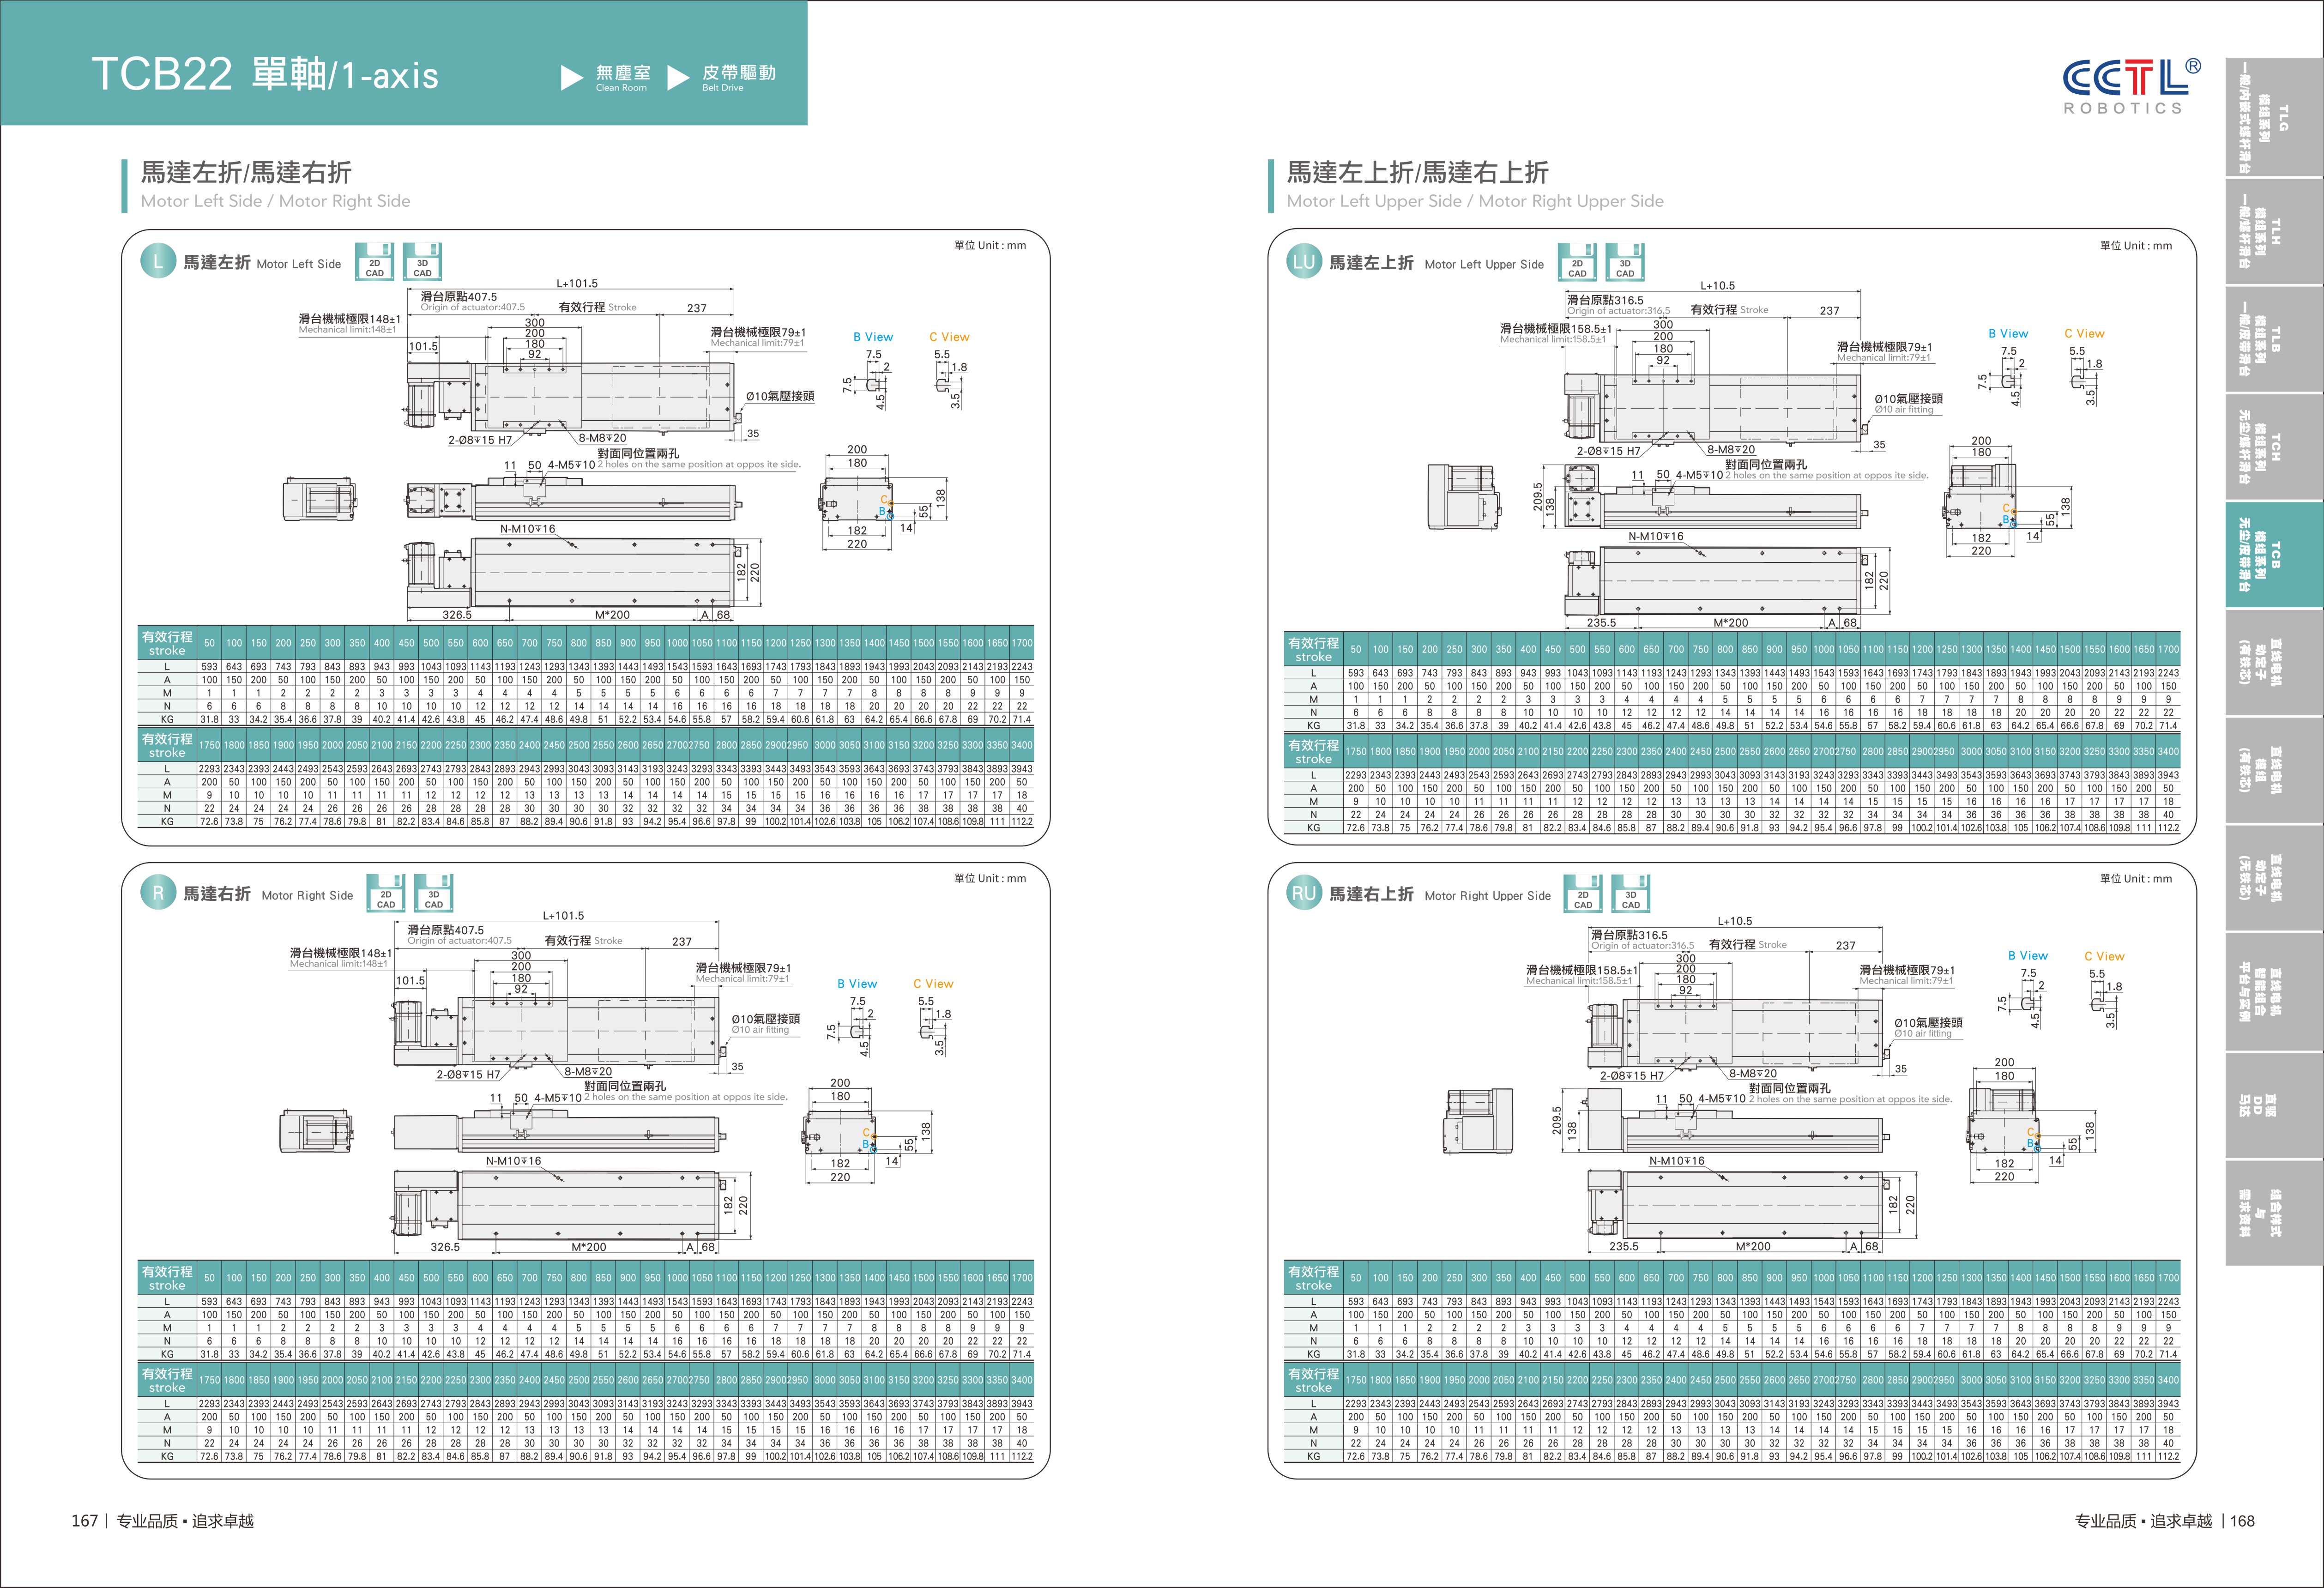Click the 滑台機械極限148±1 label in Motor Right Side panel

coord(341,954)
